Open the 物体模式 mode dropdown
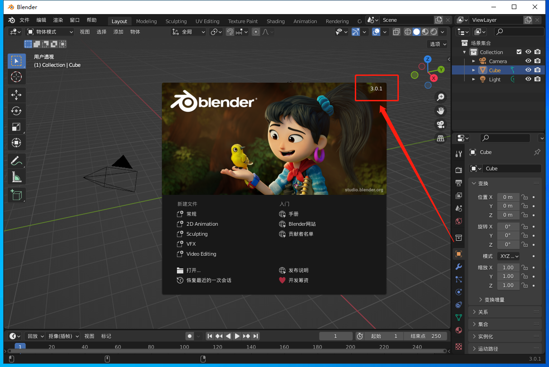549x367 pixels. point(50,32)
